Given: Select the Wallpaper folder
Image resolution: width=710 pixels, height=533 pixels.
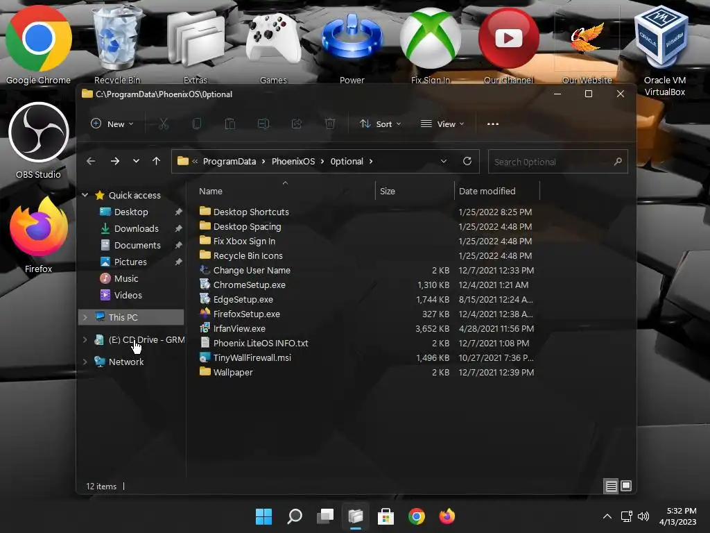Looking at the screenshot, I should pos(233,372).
